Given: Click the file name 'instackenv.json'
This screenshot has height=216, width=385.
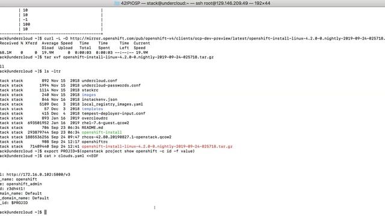Looking at the screenshot, I should pos(99,100).
